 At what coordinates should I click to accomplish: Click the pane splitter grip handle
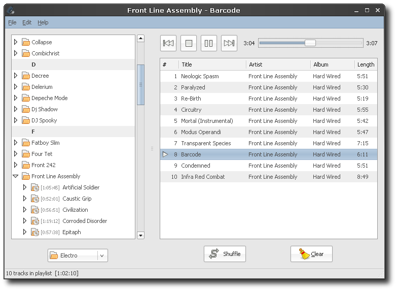[x=152, y=148]
